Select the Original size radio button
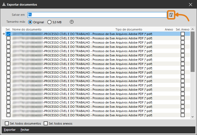This screenshot has width=197, height=135. [30, 22]
